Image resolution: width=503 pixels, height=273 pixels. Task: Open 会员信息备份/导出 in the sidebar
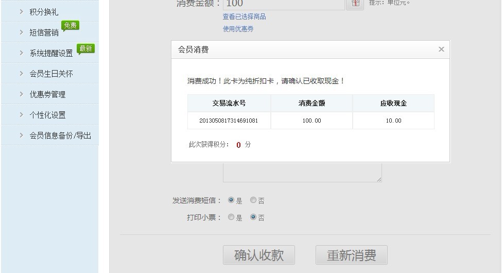[60, 135]
